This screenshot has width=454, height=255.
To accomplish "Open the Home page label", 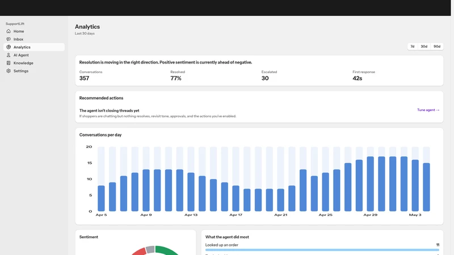I will [x=19, y=31].
